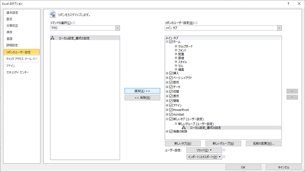Screen dimensions: 305x172
Task: Open 文章校正 settings
Action: (x=22, y=26)
